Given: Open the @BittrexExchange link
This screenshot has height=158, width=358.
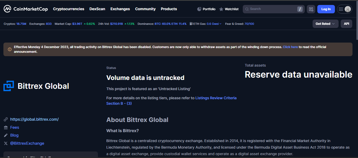Looking at the screenshot, I should [x=27, y=143].
